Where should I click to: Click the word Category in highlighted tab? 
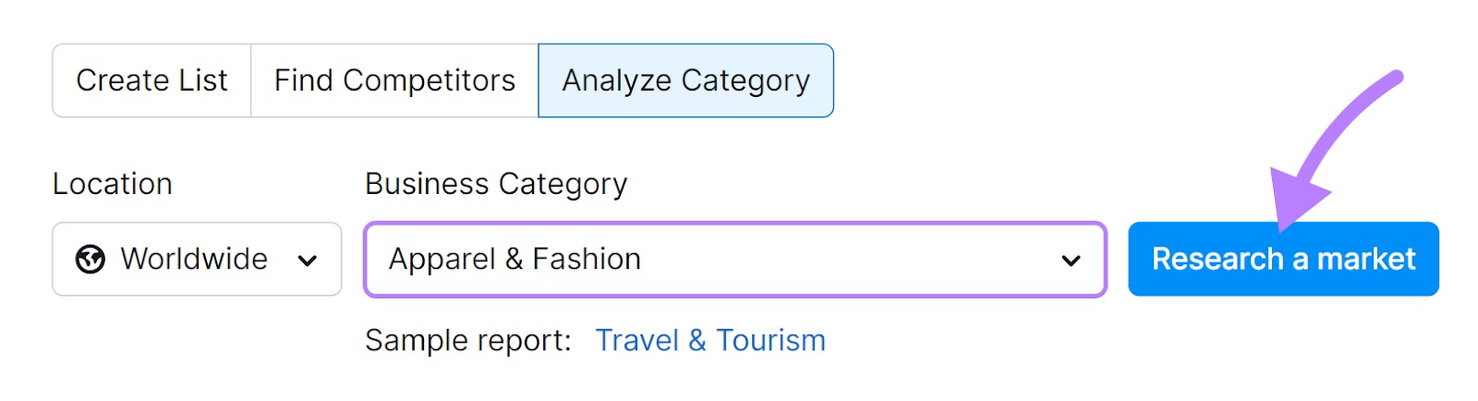[x=745, y=81]
